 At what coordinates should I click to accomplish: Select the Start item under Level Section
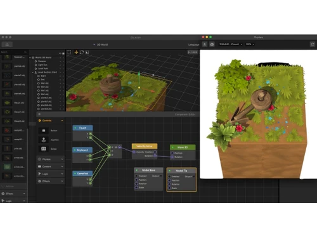pos(43,76)
